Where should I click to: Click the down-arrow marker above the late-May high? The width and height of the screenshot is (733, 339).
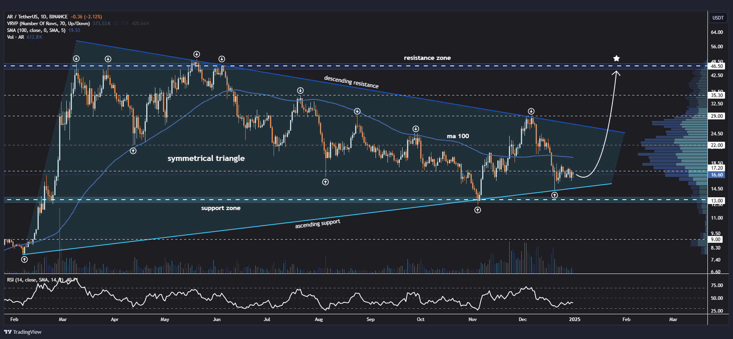[x=197, y=54]
